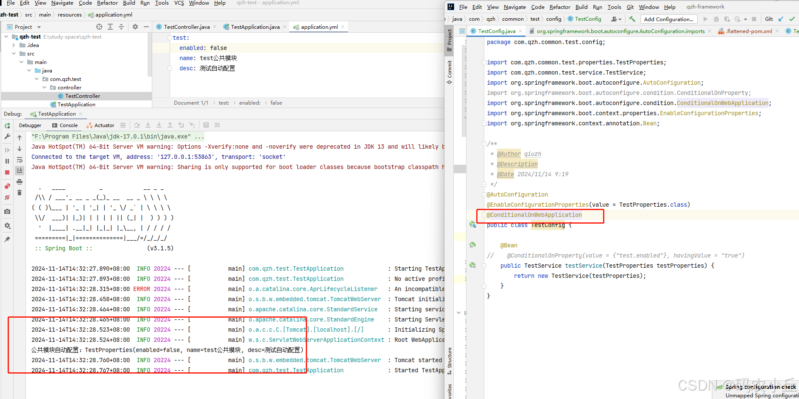The image size is (799, 399).
Task: Switch to the Actuator tab
Action: pyautogui.click(x=104, y=125)
